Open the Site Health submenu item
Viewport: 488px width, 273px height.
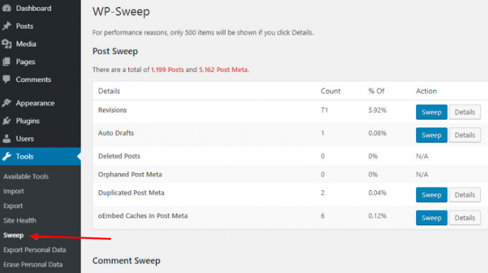pyautogui.click(x=20, y=220)
